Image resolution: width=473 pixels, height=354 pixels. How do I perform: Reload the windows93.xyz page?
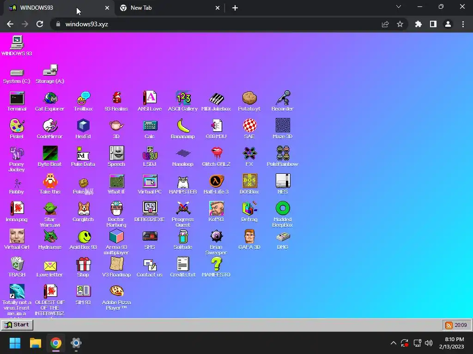pos(40,24)
